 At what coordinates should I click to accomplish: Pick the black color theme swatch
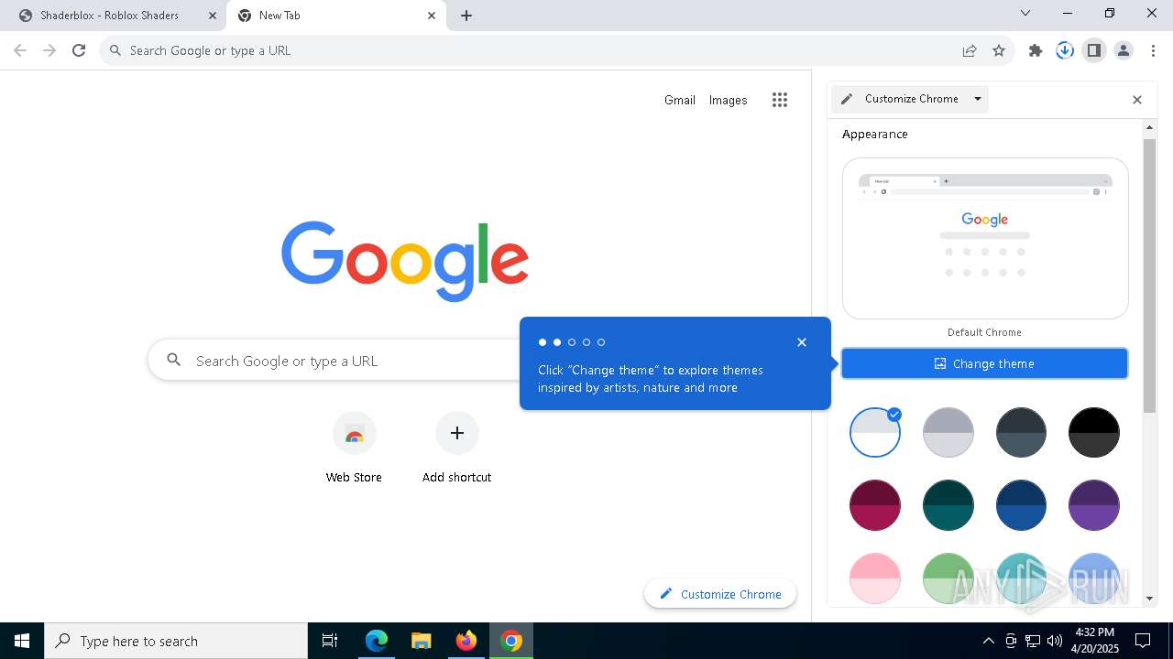tap(1094, 432)
